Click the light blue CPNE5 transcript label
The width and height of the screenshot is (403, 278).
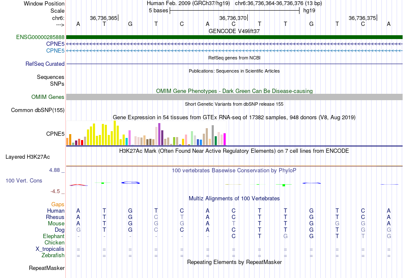pyautogui.click(x=55, y=51)
